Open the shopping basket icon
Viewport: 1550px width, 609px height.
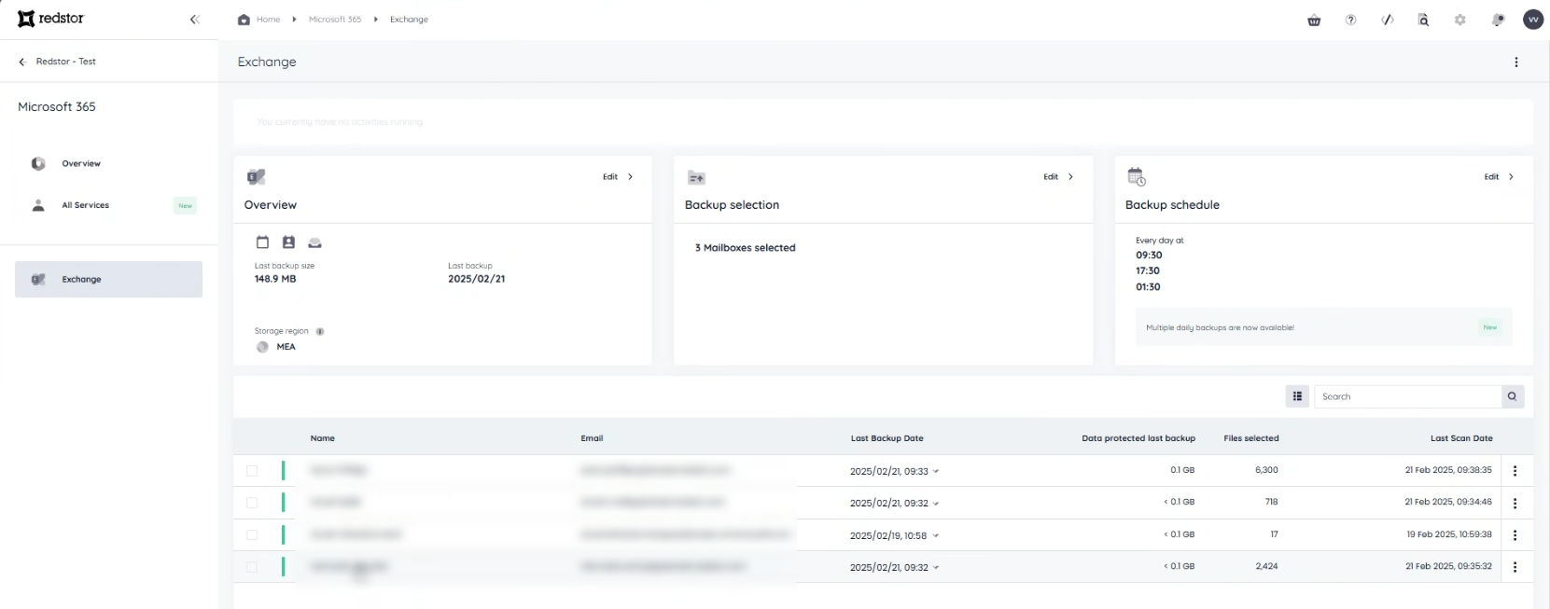tap(1314, 20)
